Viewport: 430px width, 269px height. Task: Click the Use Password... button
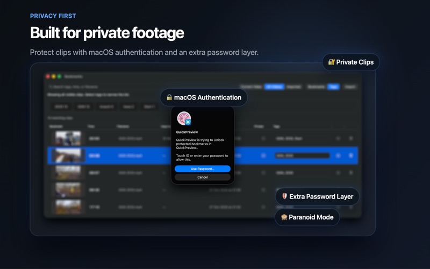click(203, 169)
